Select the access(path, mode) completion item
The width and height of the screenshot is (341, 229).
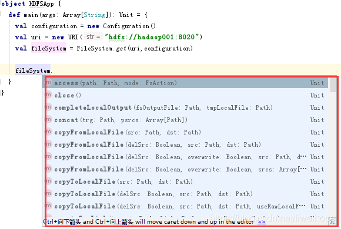coord(187,83)
